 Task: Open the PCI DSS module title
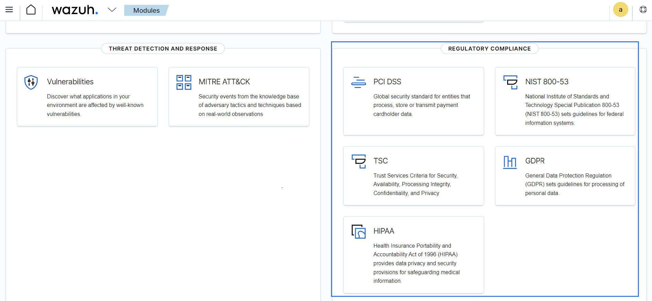tap(387, 82)
